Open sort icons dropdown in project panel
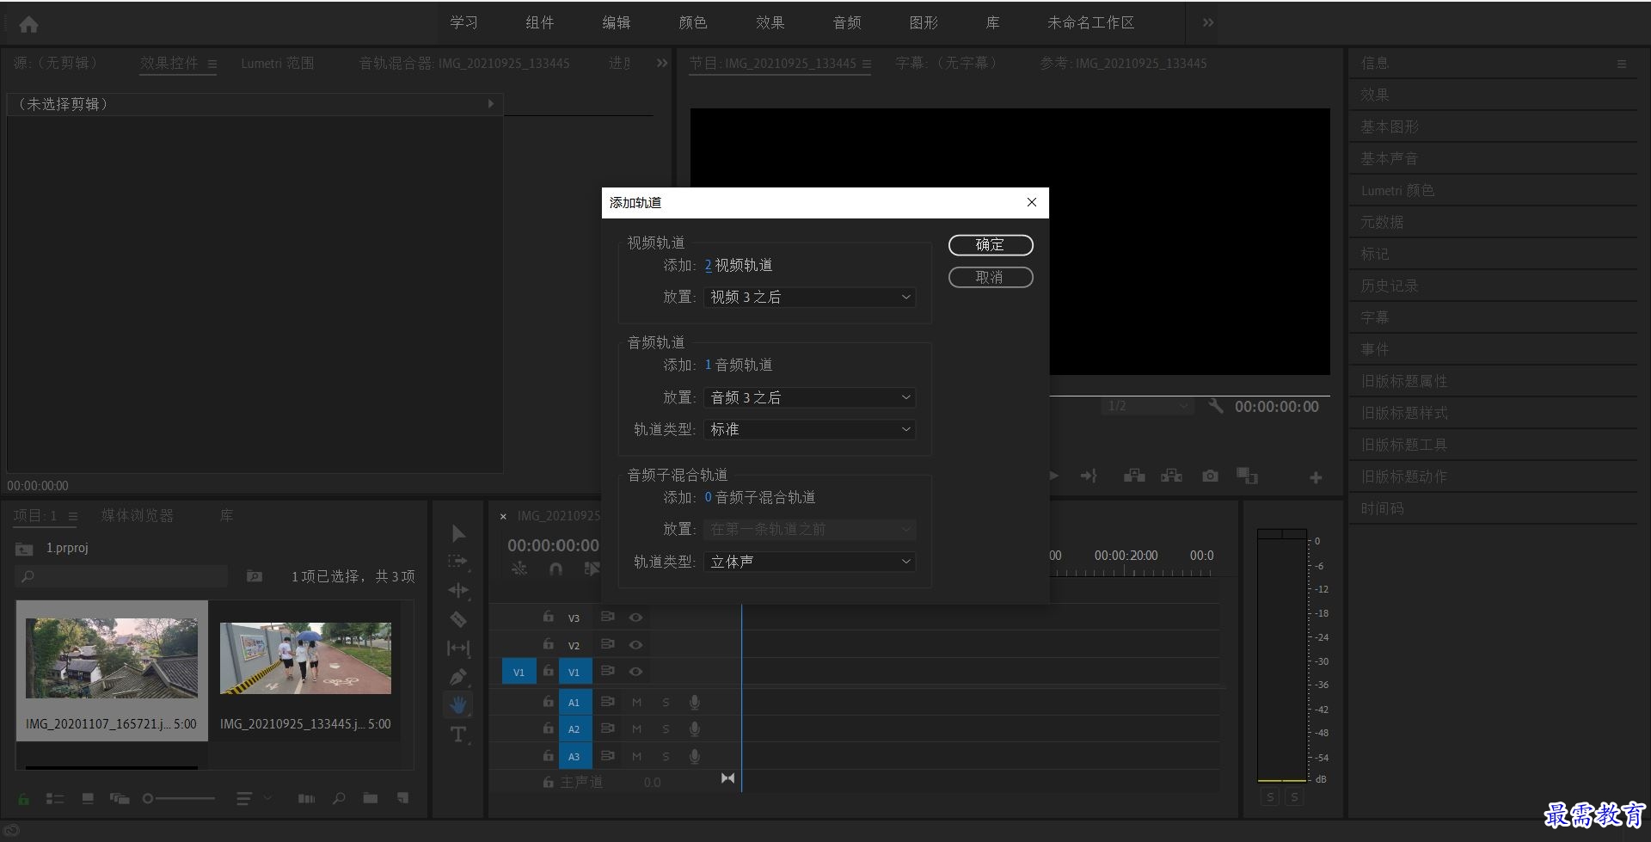The width and height of the screenshot is (1651, 842). (254, 799)
